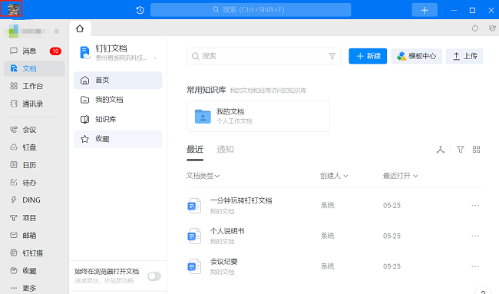Screen dimensions: 499x294
Task: Click the plus button in title bar
Action: click(x=425, y=10)
